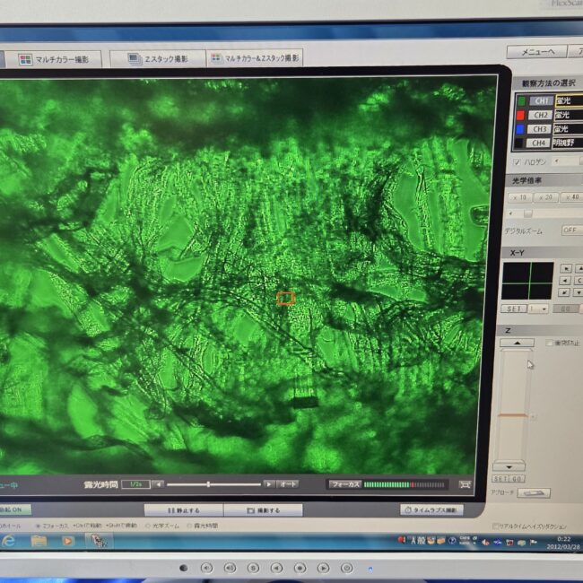
Task: Click the Z stage down arrow button
Action: pyautogui.click(x=509, y=466)
